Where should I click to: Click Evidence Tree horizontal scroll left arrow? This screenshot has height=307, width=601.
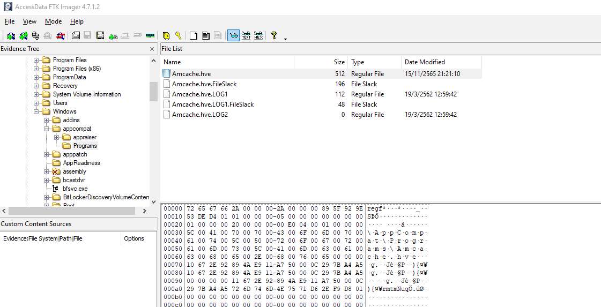pos(4,211)
